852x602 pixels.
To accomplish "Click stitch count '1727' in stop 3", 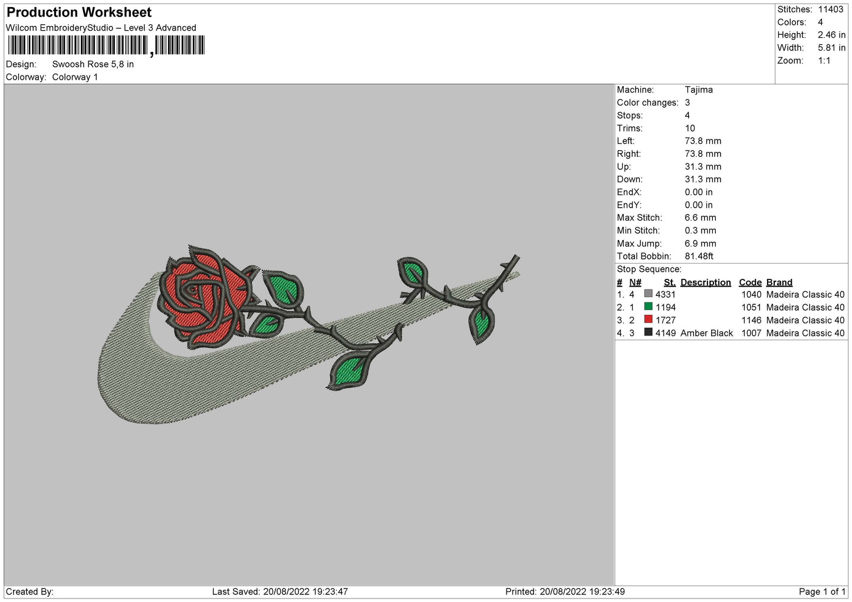I will (666, 320).
